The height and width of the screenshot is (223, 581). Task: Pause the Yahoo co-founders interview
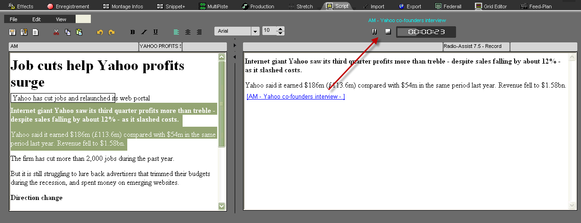coord(374,31)
